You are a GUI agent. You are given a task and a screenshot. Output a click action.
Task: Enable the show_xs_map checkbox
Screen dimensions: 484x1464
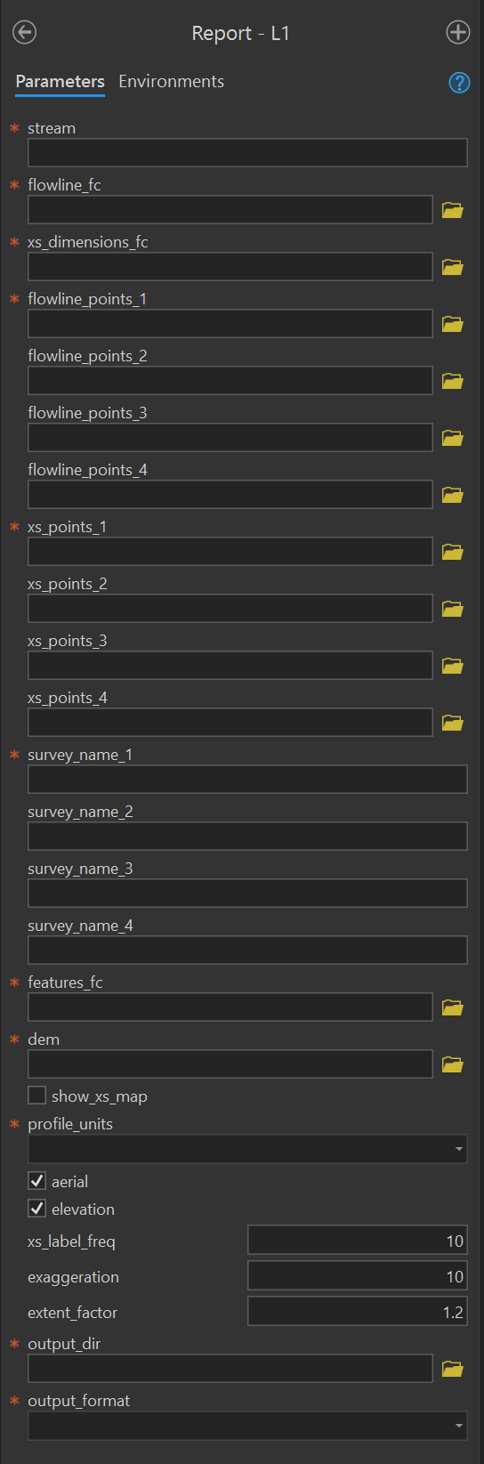(37, 1096)
